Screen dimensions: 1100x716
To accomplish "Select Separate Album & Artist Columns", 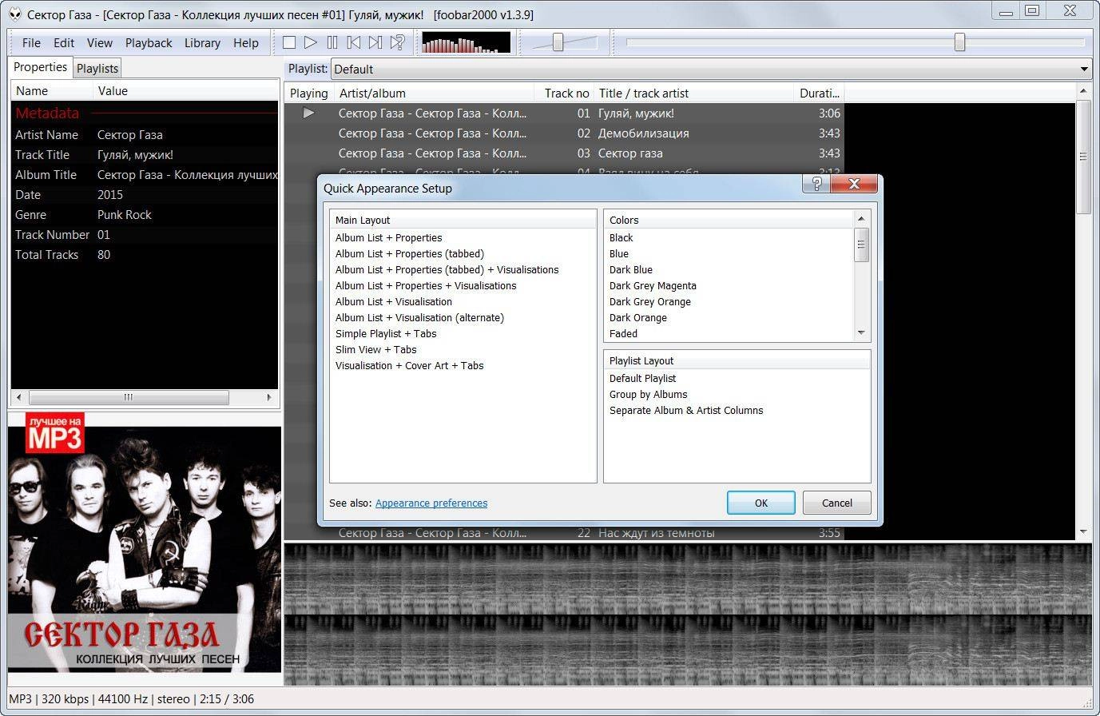I will click(686, 410).
